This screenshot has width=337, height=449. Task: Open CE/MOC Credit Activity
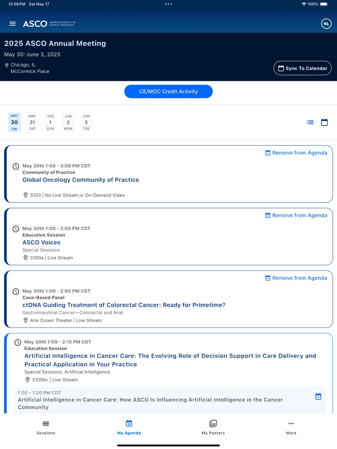pos(169,92)
